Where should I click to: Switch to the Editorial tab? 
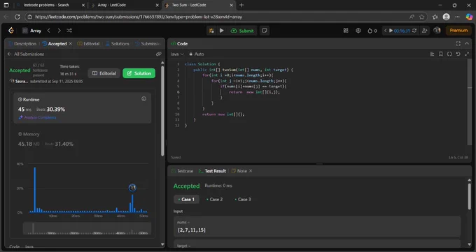pyautogui.click(x=88, y=43)
